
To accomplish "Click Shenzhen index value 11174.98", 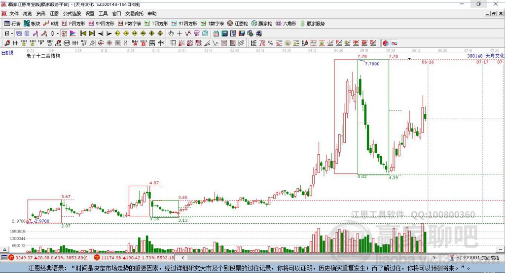I will click(111, 258).
